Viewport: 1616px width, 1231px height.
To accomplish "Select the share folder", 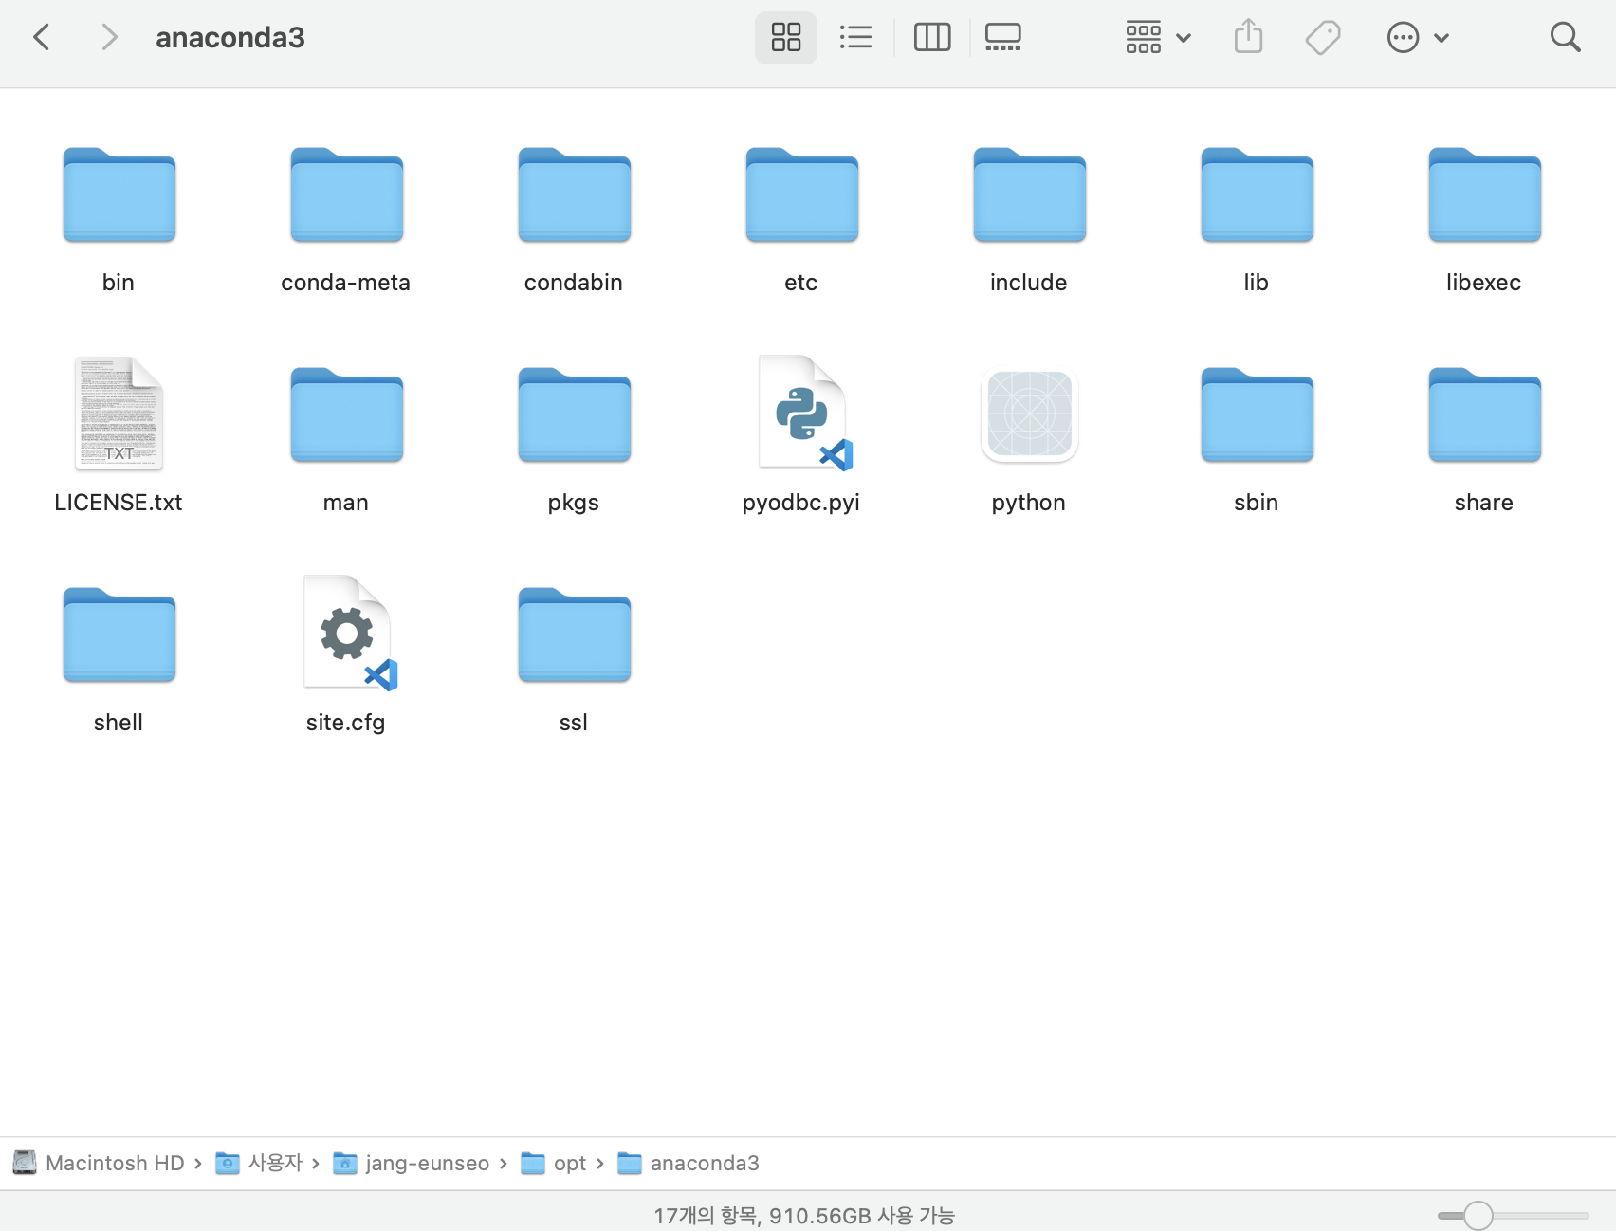I will pyautogui.click(x=1485, y=415).
